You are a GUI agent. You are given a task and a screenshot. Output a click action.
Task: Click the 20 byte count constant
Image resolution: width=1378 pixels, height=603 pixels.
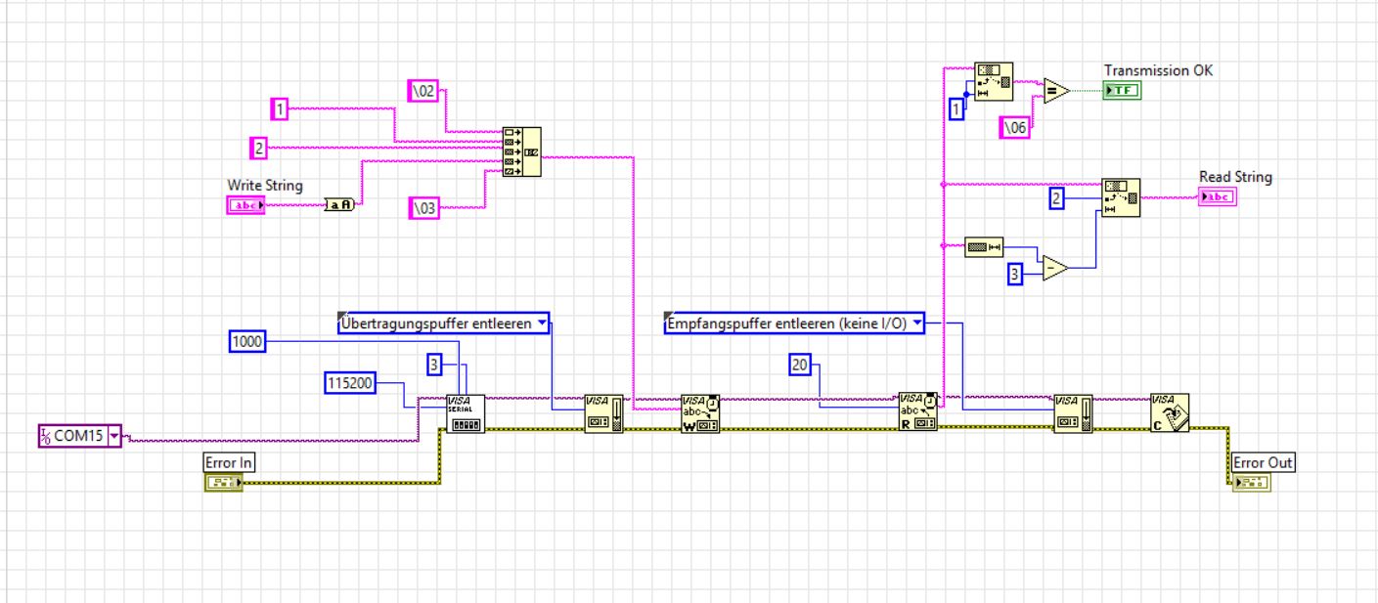coord(802,366)
